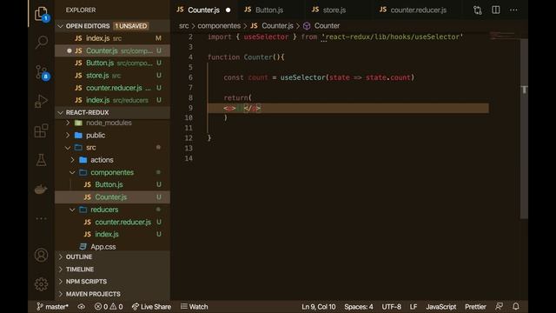Viewport: 556px width, 313px height.
Task: Open Source Control view icon
Action: pos(41,72)
